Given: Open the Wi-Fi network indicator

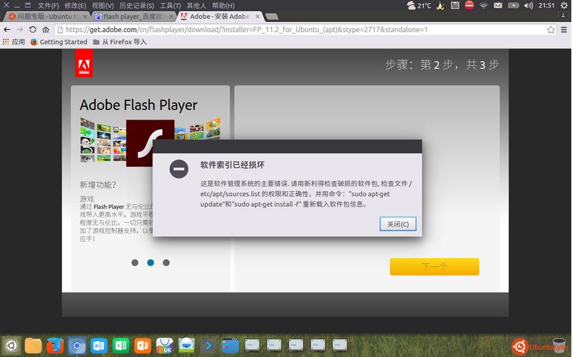Looking at the screenshot, I should tap(484, 5).
